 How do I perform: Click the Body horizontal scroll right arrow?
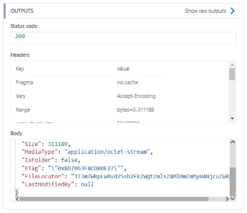pos(227,199)
